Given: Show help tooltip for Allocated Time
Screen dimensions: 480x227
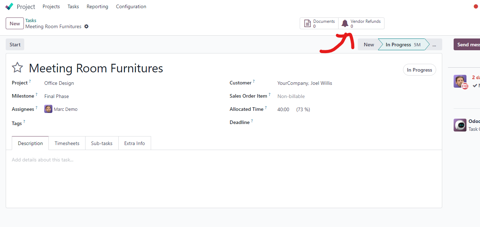Looking at the screenshot, I should click(266, 108).
